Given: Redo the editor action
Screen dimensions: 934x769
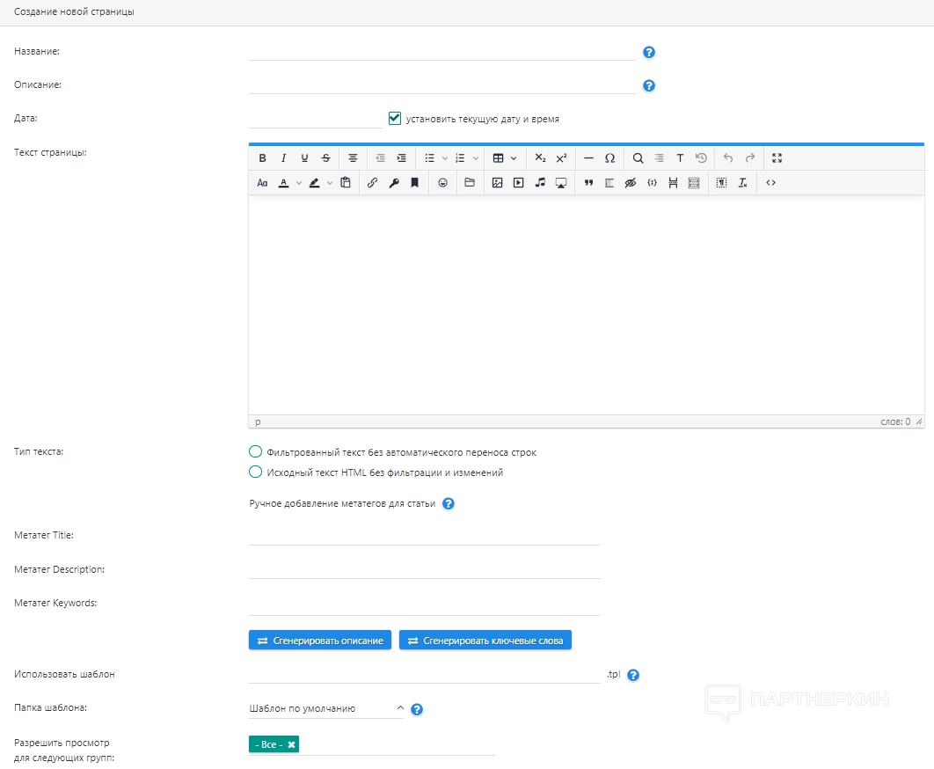Looking at the screenshot, I should [750, 158].
